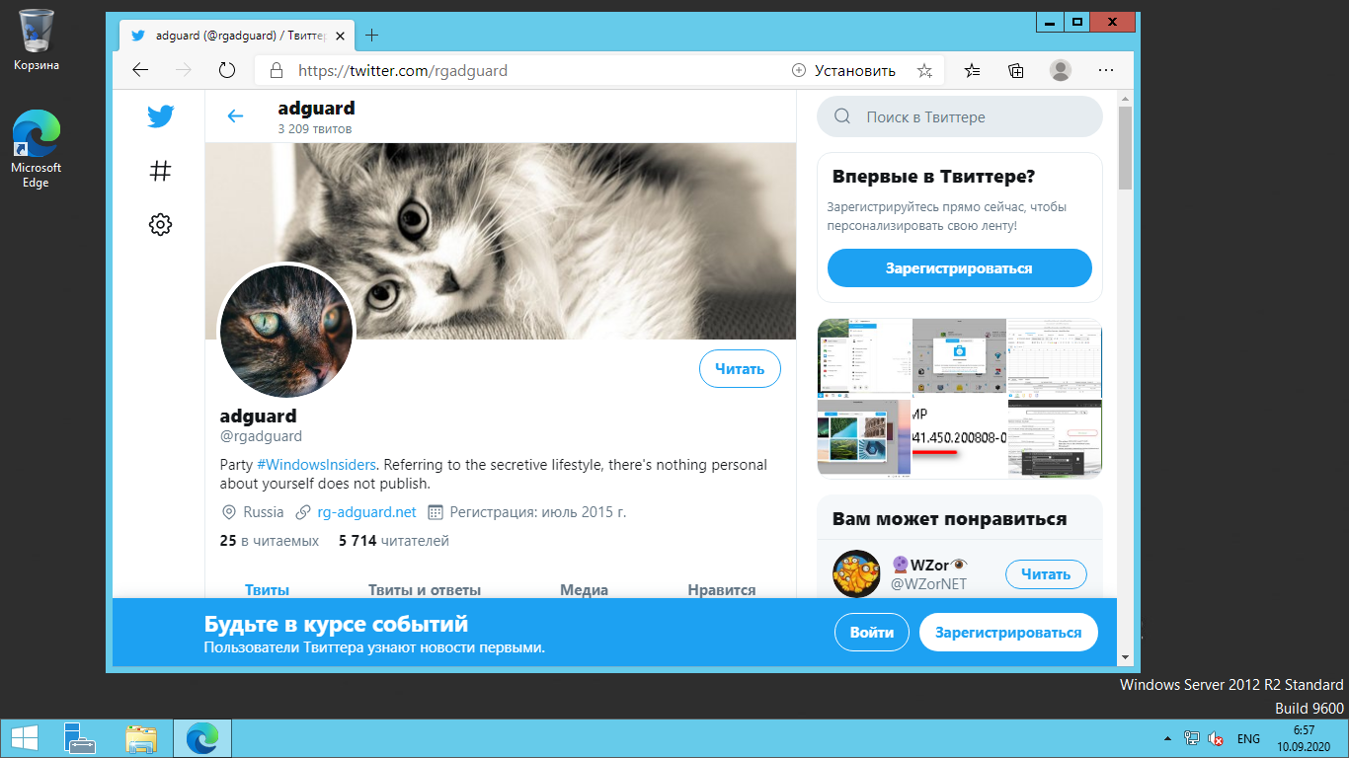The height and width of the screenshot is (758, 1349).
Task: Click the muted volume tray icon
Action: 1217,738
